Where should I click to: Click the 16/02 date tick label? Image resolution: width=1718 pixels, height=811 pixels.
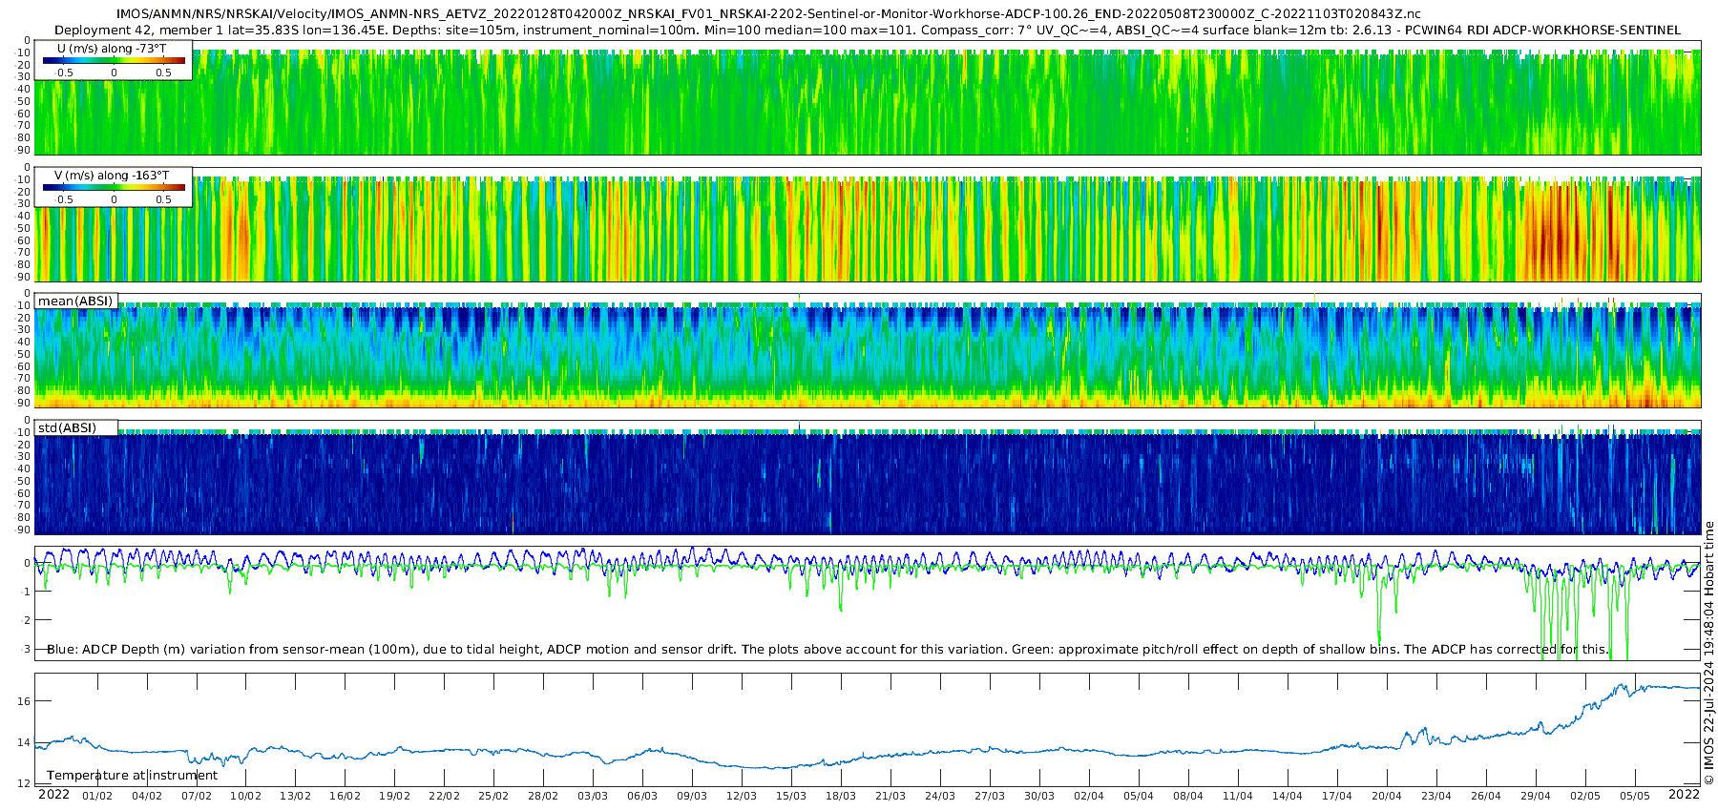(346, 796)
